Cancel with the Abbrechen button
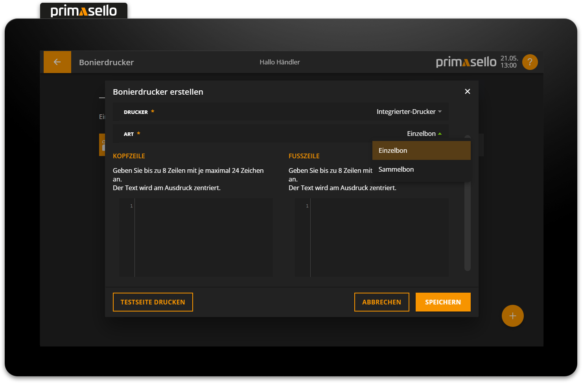This screenshot has width=582, height=383. (x=381, y=302)
